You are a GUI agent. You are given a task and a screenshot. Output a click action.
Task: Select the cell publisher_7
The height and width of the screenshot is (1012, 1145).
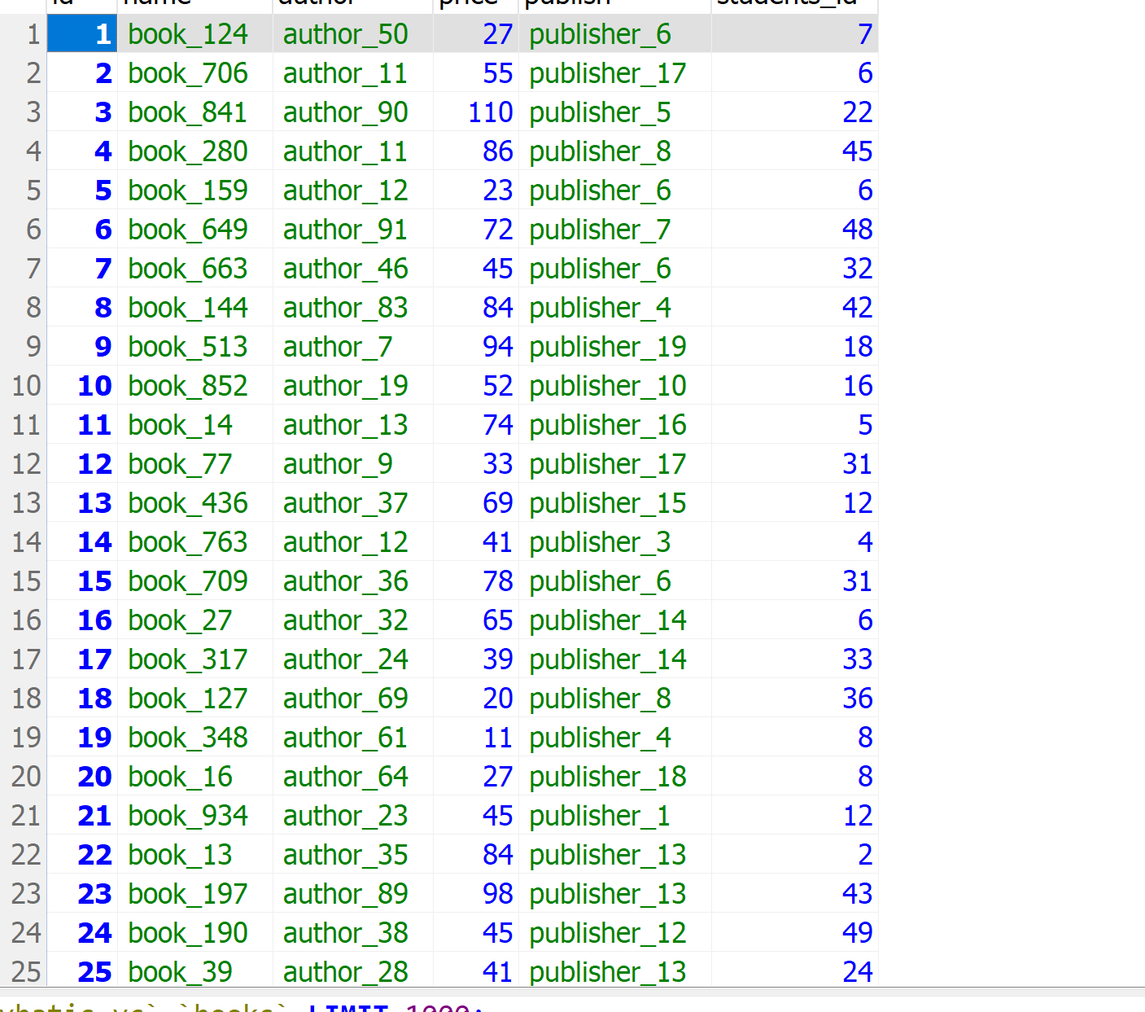tap(614, 229)
